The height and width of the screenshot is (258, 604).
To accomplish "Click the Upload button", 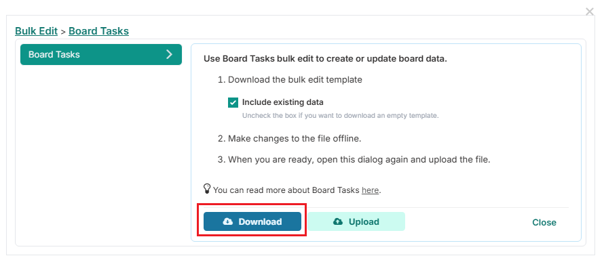I will [356, 221].
